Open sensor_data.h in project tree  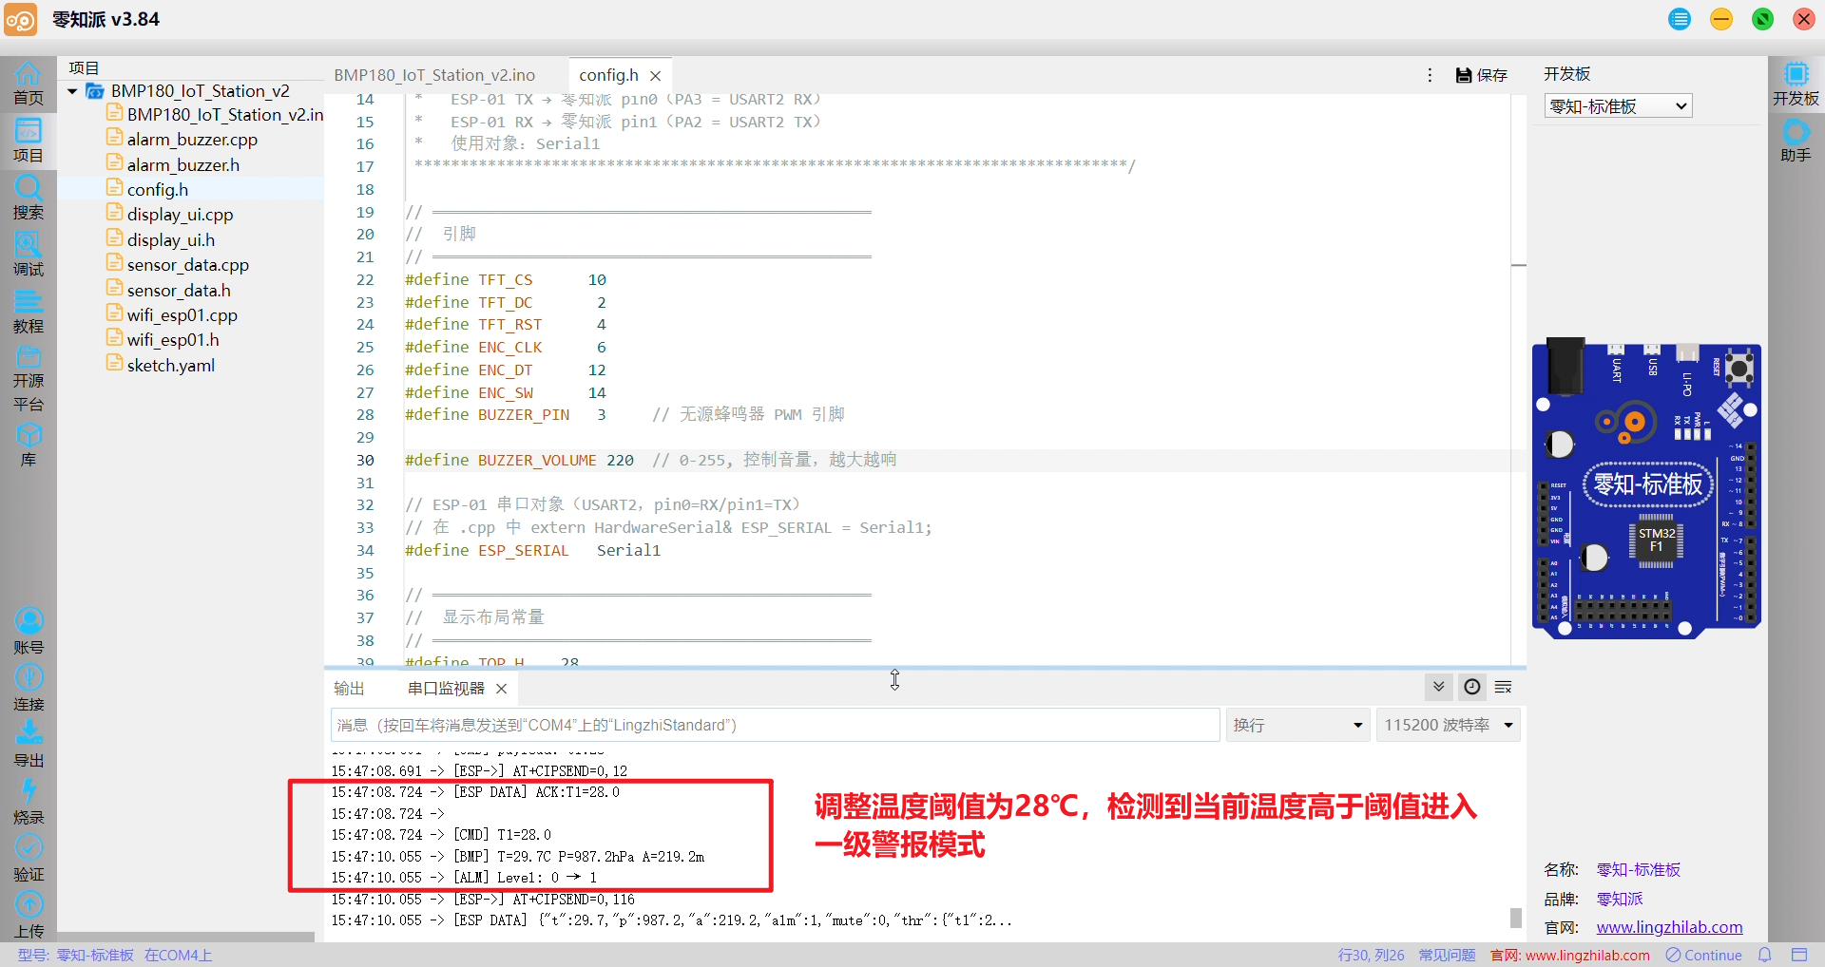pos(179,291)
